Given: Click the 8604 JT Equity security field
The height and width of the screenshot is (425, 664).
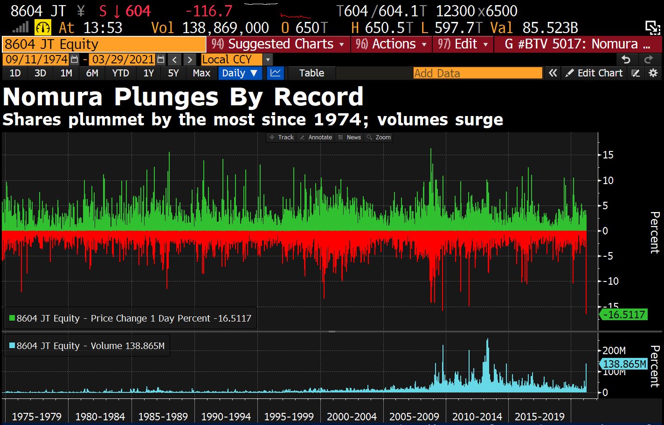Looking at the screenshot, I should [x=104, y=44].
